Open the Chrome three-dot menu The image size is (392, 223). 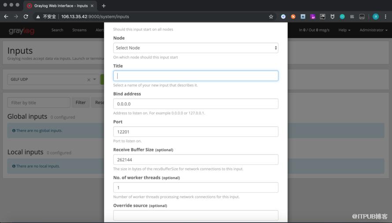click(x=385, y=16)
